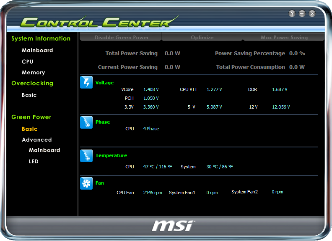Click the Voltage section heading
The width and height of the screenshot is (332, 241).
(104, 83)
